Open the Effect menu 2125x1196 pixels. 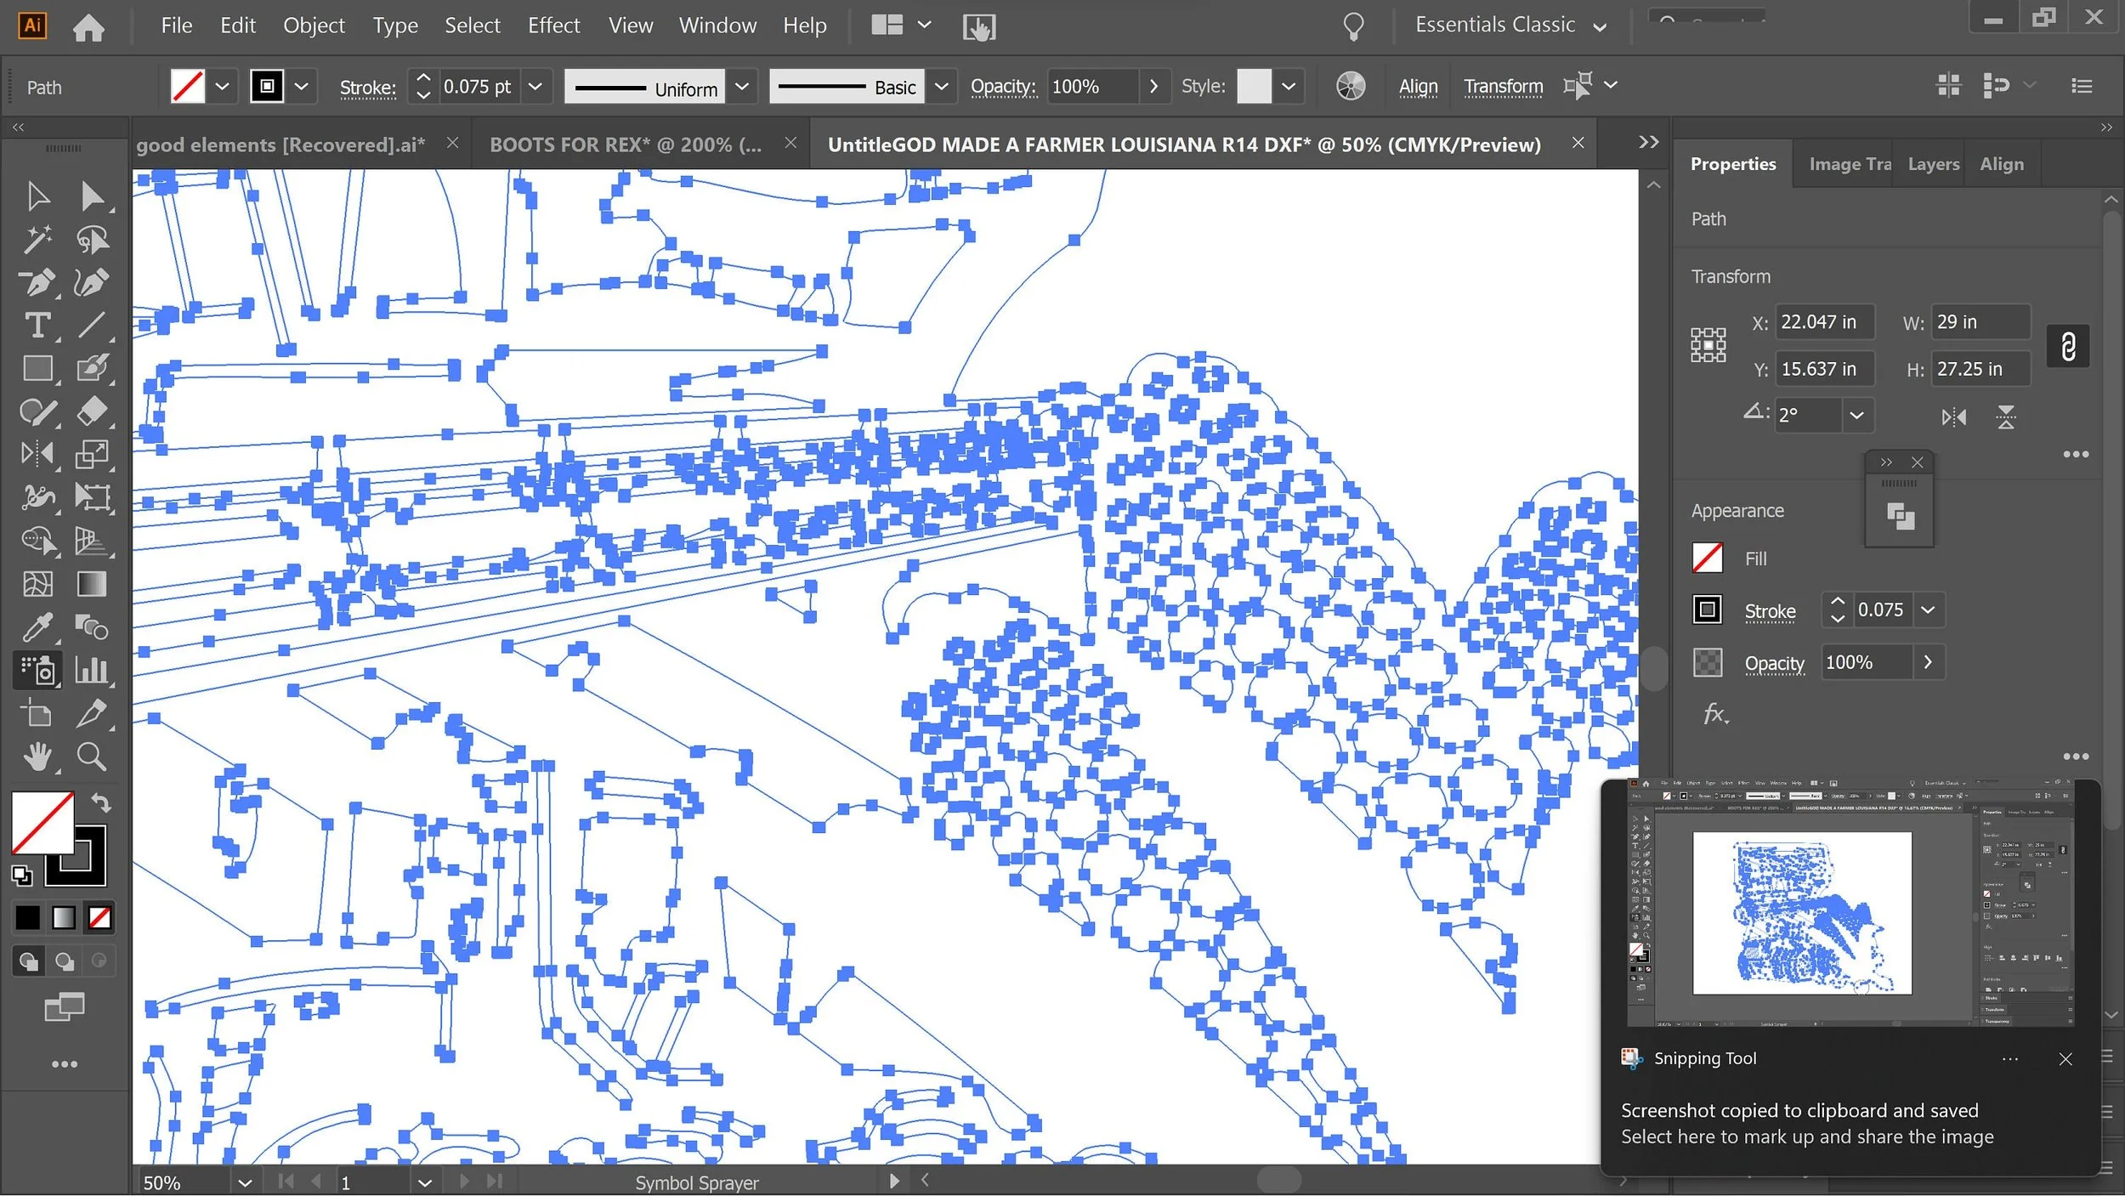click(x=553, y=26)
